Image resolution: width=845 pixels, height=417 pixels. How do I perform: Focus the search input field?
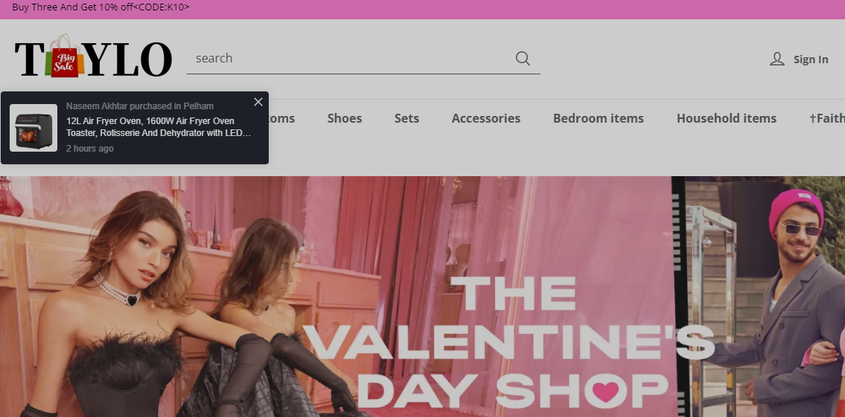coord(350,59)
